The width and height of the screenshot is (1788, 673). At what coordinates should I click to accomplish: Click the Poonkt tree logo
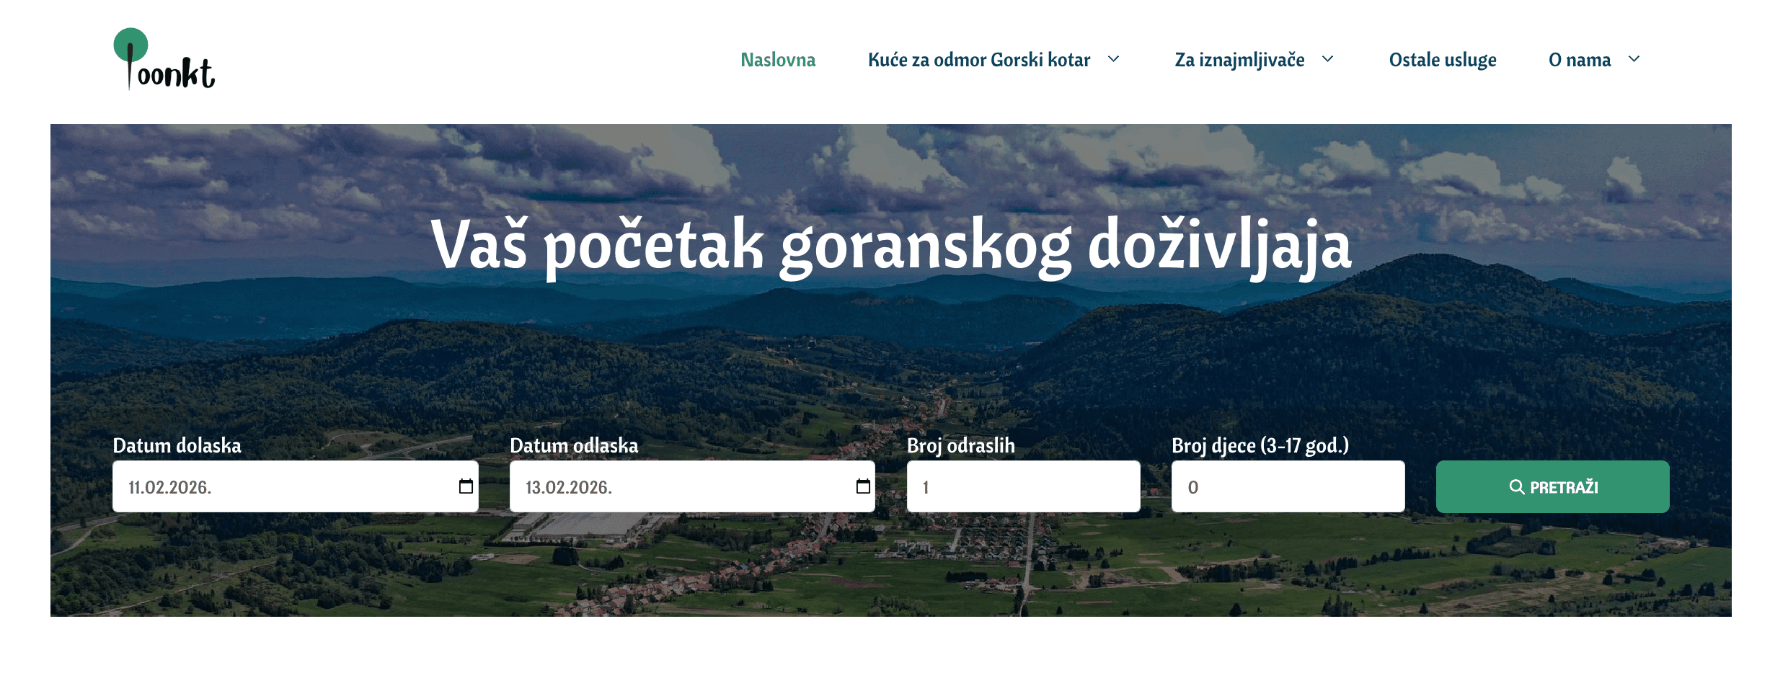click(164, 60)
